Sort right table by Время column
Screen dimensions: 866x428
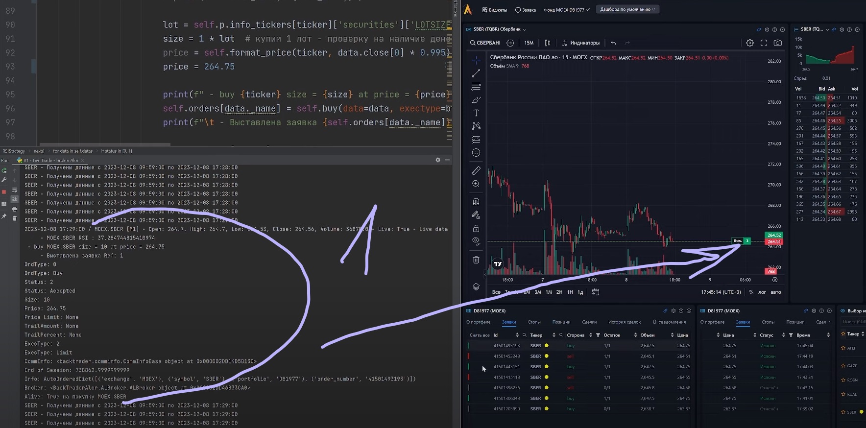[x=828, y=335]
